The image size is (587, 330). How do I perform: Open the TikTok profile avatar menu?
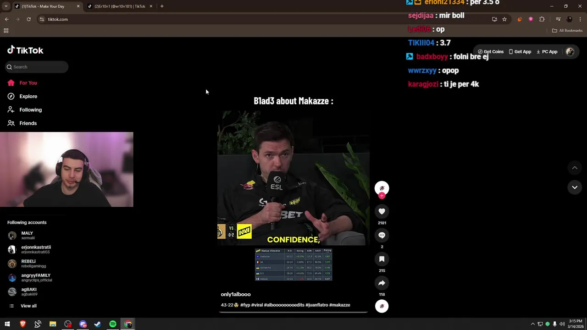570,52
